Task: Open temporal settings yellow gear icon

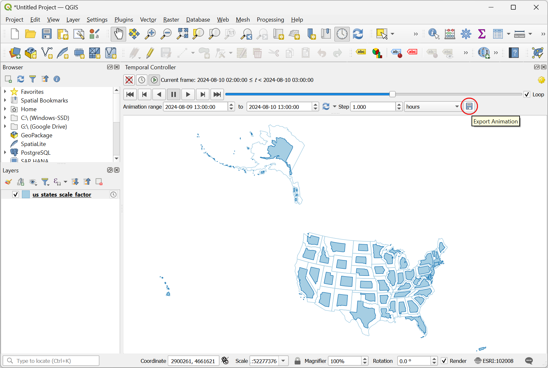Action: coord(541,80)
